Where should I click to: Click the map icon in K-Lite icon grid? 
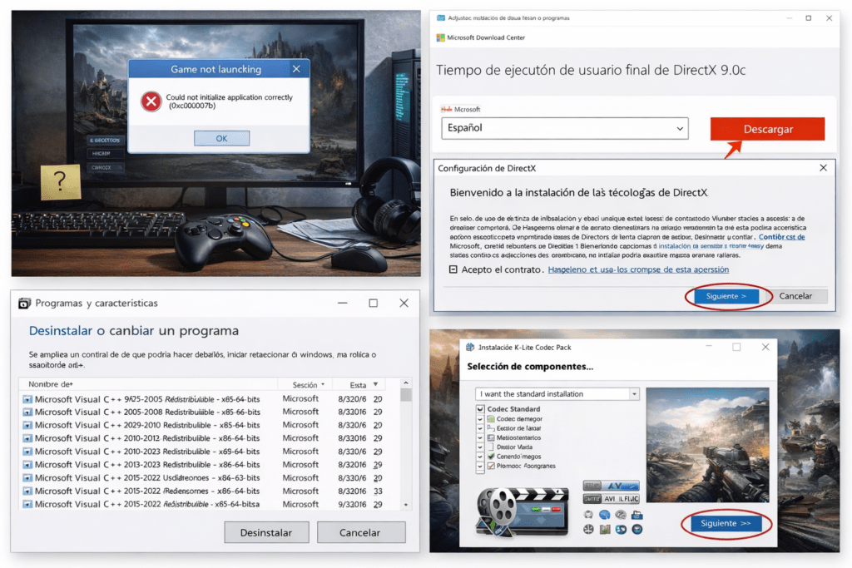coord(604,529)
